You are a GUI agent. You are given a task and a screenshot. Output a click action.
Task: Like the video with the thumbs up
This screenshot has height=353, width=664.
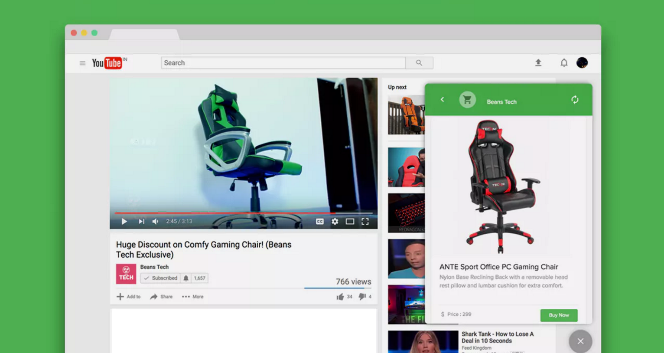[341, 296]
